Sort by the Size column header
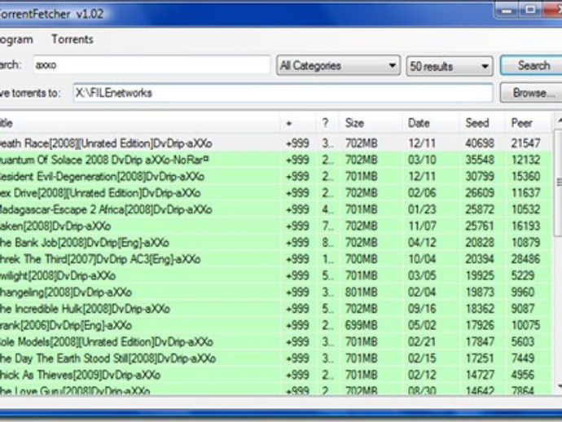The height and width of the screenshot is (422, 562). [370, 123]
